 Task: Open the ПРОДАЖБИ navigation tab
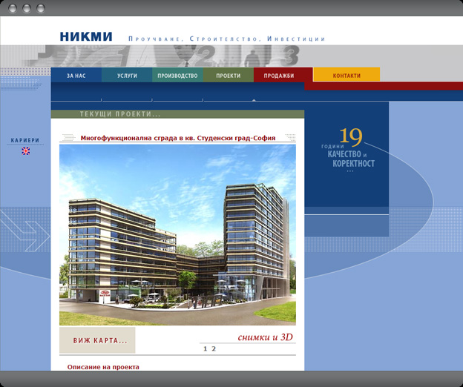279,75
